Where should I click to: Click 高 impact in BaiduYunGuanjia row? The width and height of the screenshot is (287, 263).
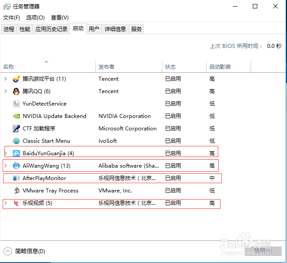(212, 153)
